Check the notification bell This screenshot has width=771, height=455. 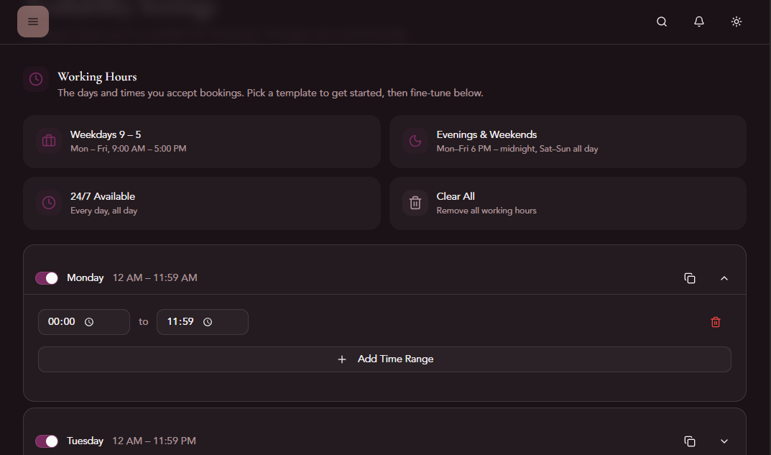(698, 22)
